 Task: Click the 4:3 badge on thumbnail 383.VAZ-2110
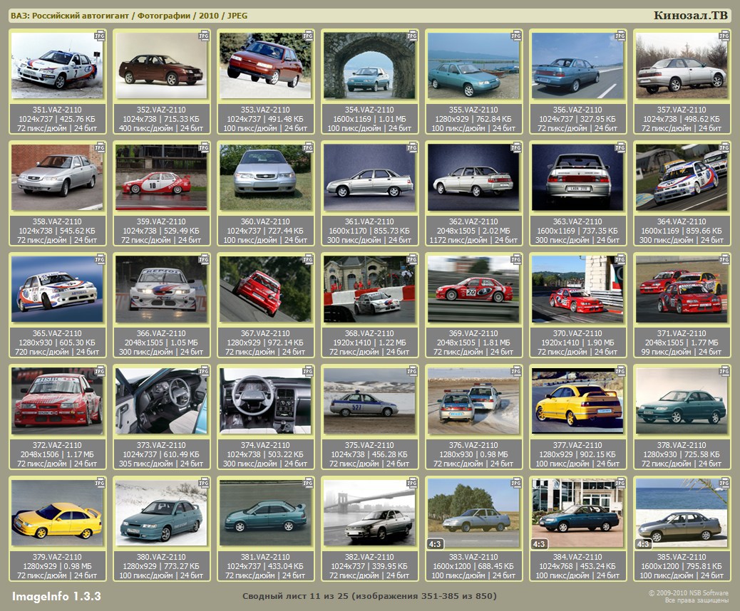(436, 544)
